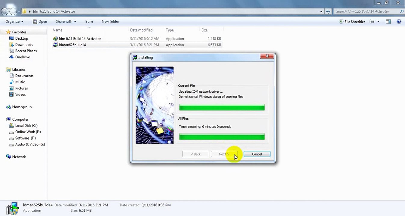Click the address bar path text
The width and height of the screenshot is (405, 216).
point(54,11)
